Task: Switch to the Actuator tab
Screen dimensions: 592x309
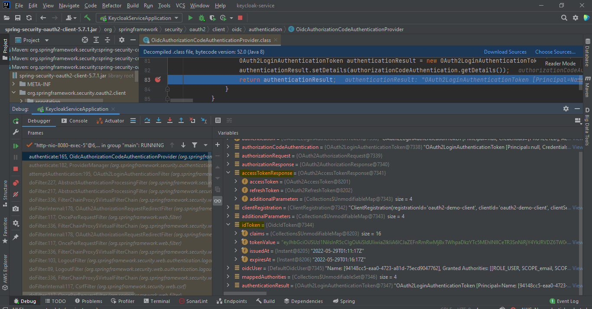Action: point(110,121)
